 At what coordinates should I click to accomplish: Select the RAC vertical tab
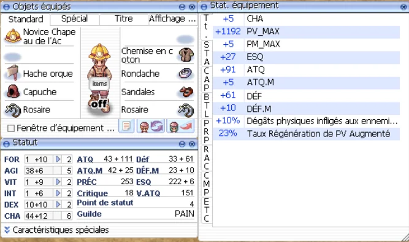click(206, 158)
